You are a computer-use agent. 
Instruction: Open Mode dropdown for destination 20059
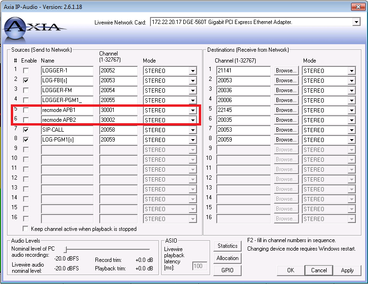tap(352, 140)
